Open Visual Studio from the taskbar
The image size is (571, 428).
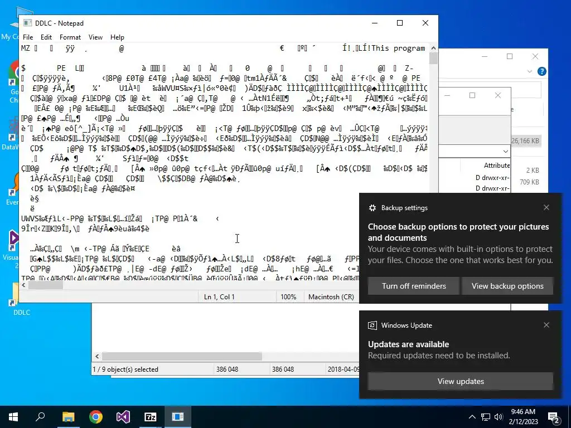(x=123, y=417)
